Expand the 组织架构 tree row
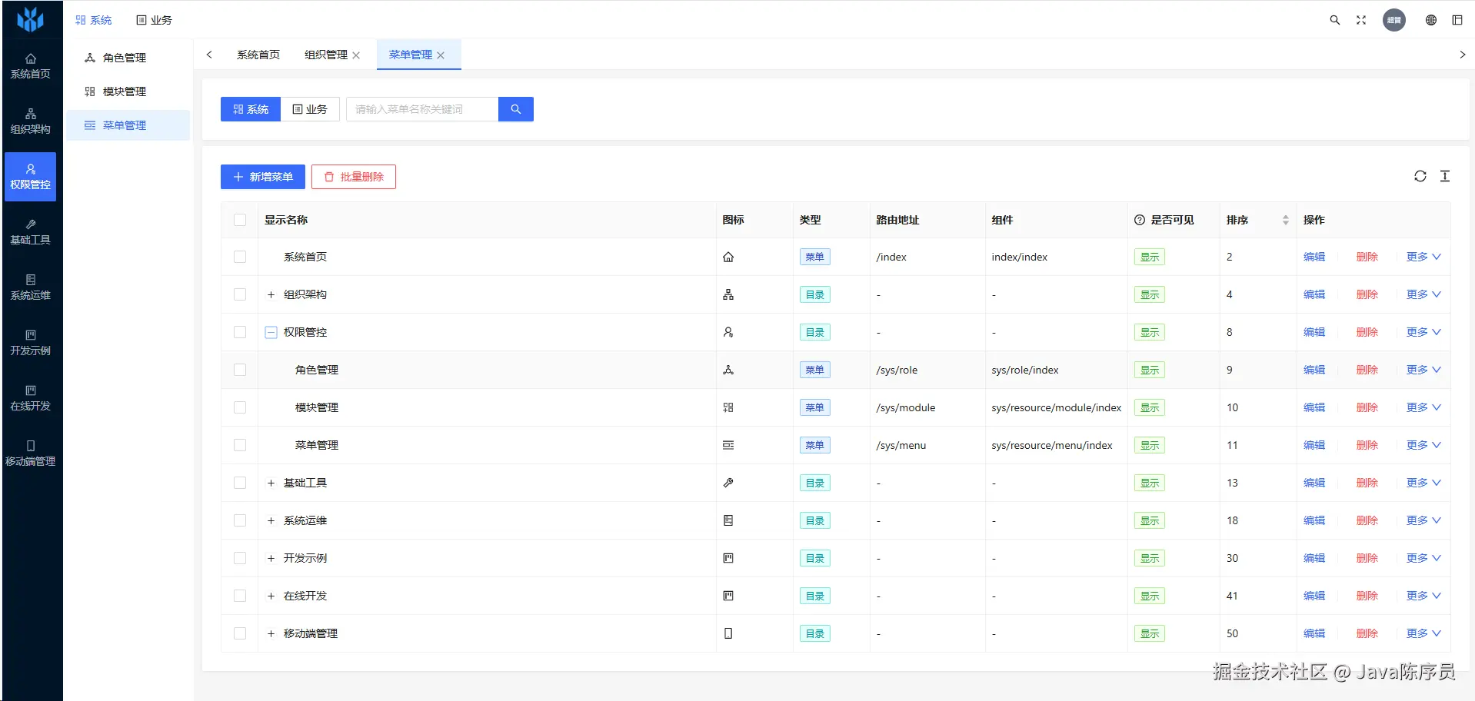 click(271, 294)
